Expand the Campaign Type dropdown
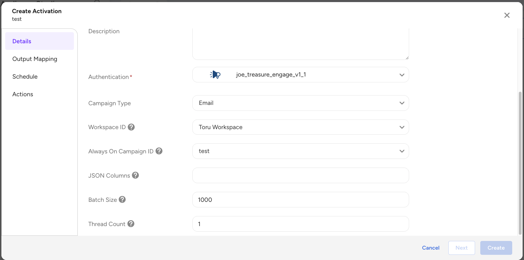This screenshot has height=260, width=524. tap(402, 103)
